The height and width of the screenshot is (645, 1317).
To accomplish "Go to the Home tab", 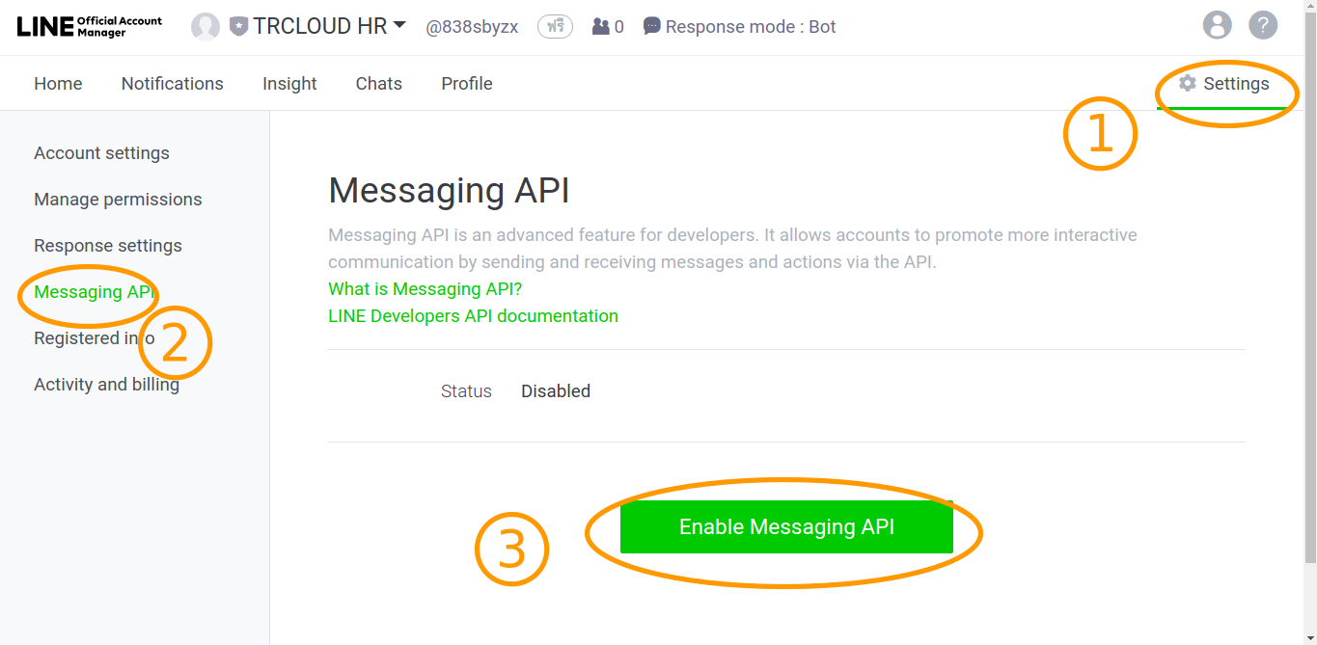I will [x=58, y=84].
